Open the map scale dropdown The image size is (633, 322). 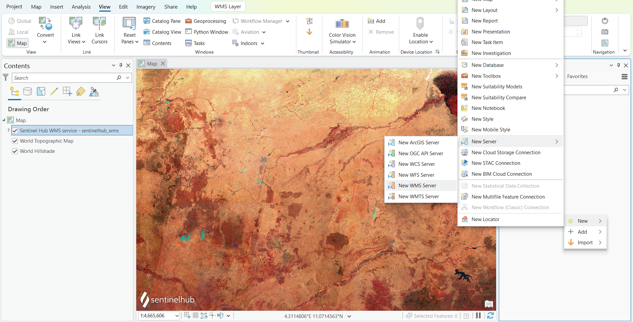point(177,316)
